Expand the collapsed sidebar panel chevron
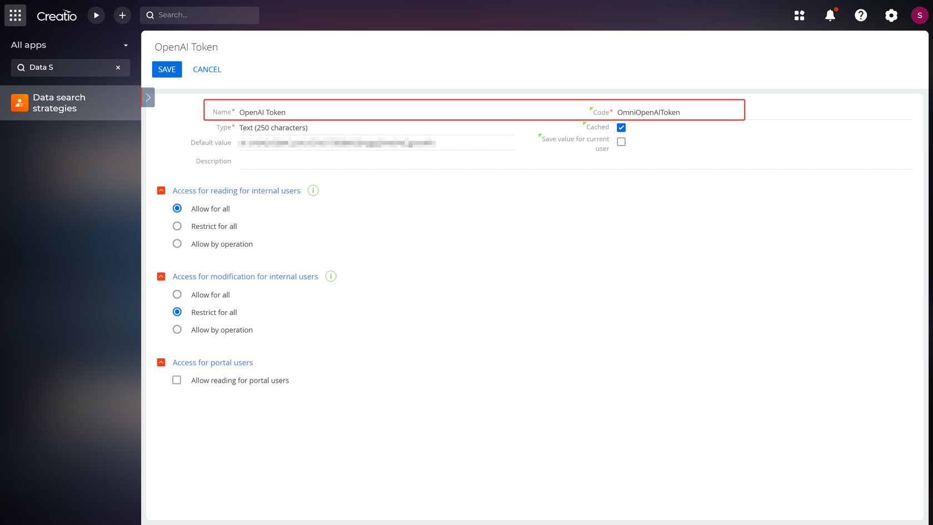Image resolution: width=933 pixels, height=525 pixels. 148,97
